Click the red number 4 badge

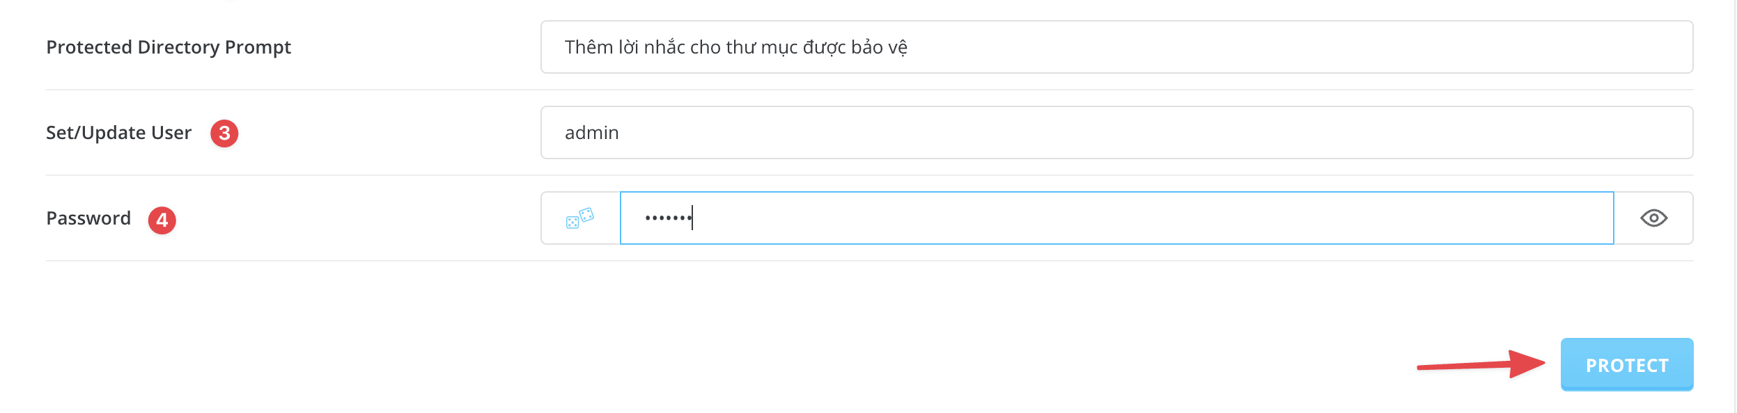point(162,220)
